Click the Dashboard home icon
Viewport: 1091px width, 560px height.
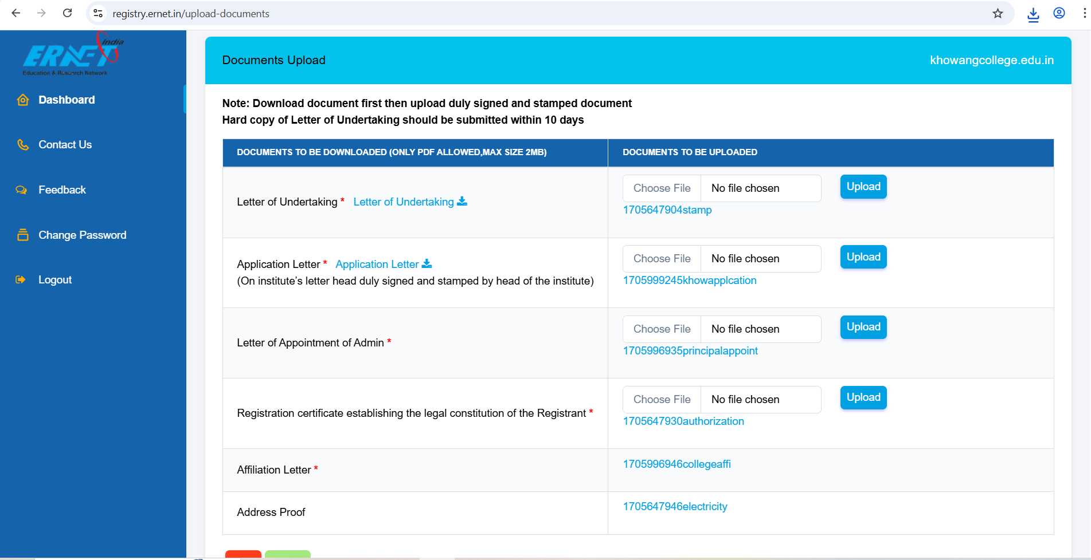[x=23, y=100]
